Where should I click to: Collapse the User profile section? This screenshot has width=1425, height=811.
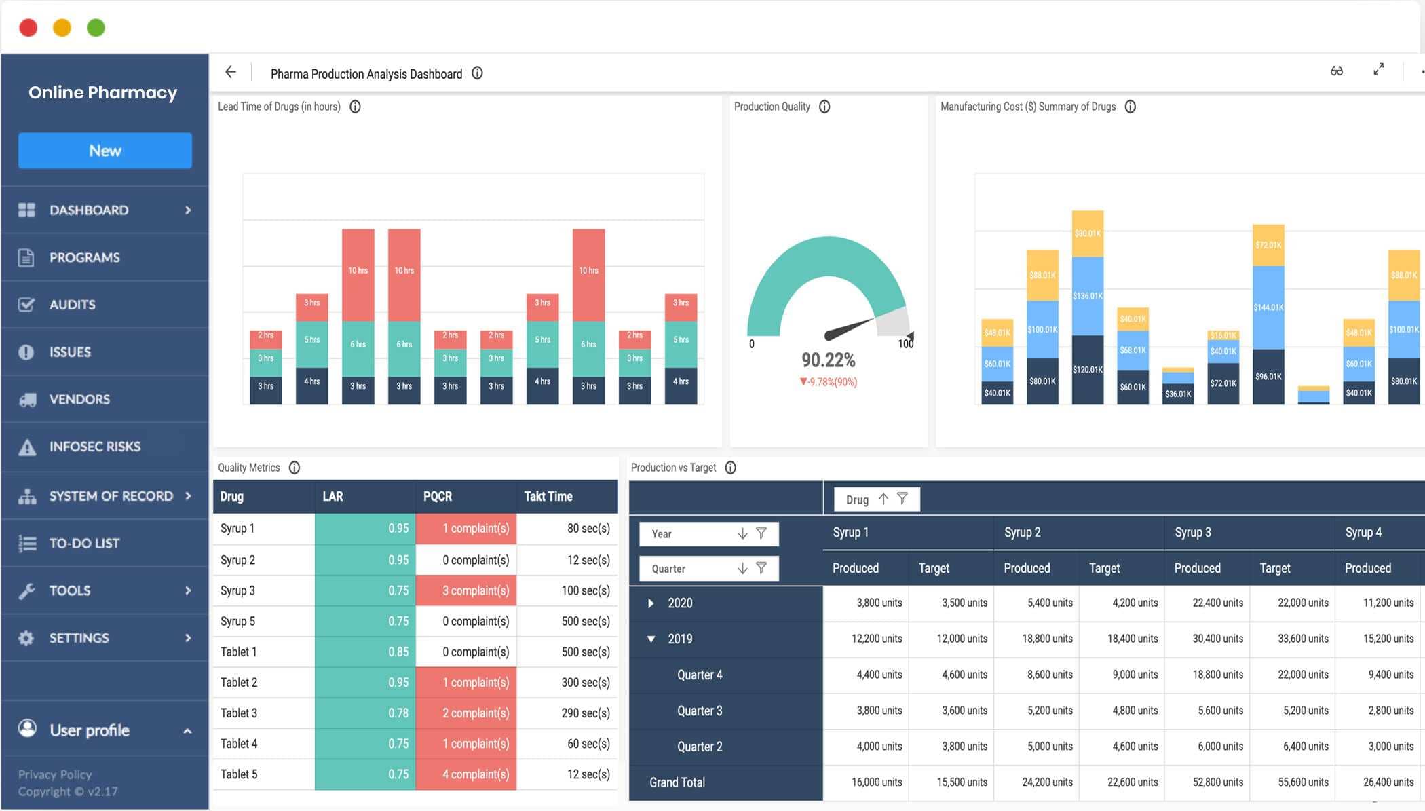click(187, 731)
